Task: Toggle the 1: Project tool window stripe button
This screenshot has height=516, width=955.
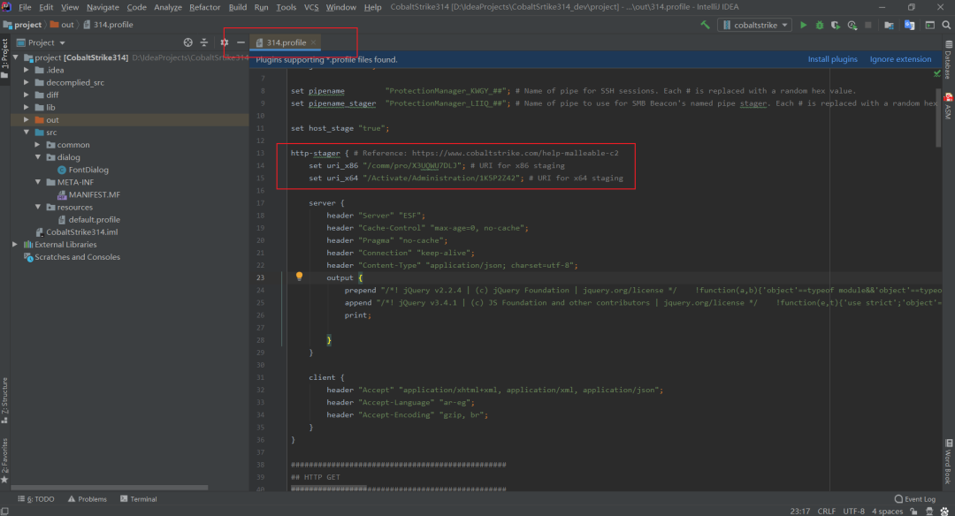Action: [x=5, y=58]
